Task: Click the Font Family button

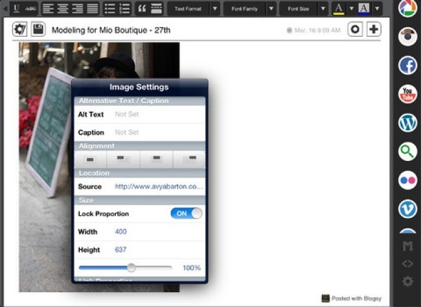Action: [244, 8]
